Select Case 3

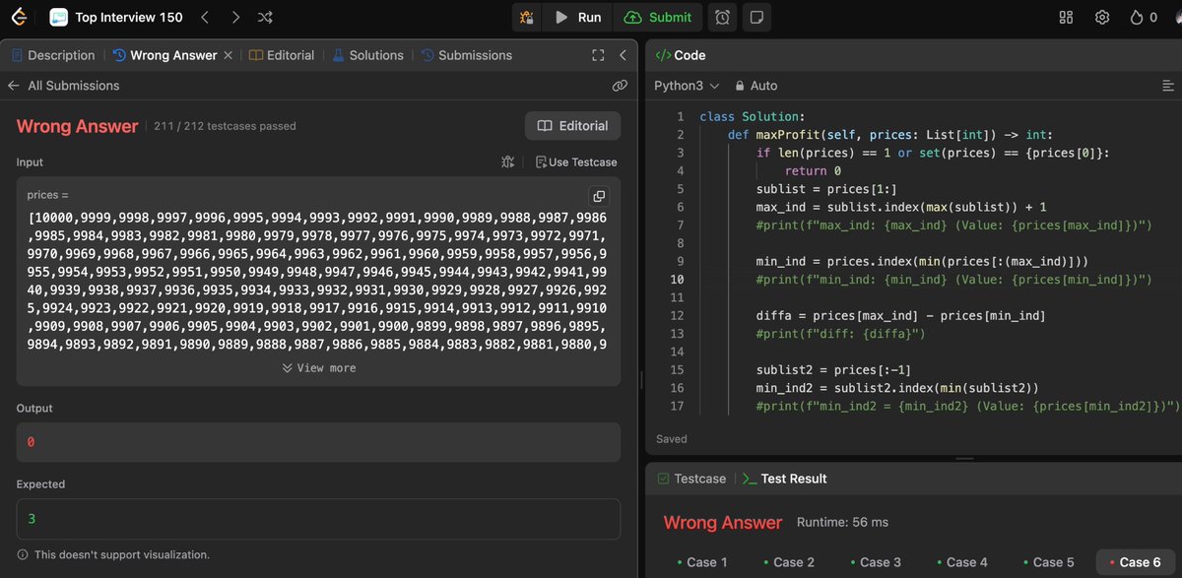pyautogui.click(x=875, y=561)
